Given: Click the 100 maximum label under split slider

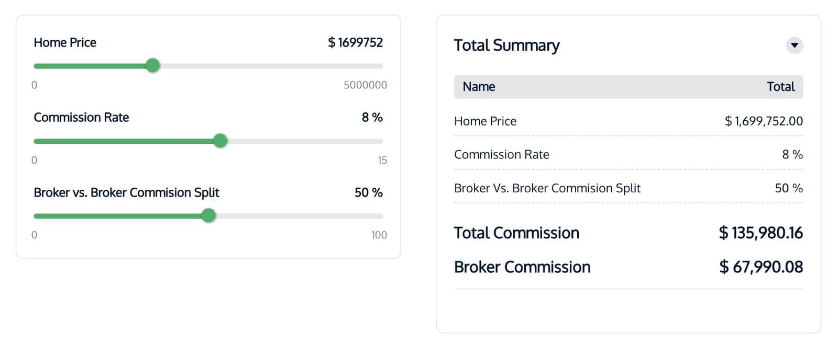Looking at the screenshot, I should tap(379, 235).
